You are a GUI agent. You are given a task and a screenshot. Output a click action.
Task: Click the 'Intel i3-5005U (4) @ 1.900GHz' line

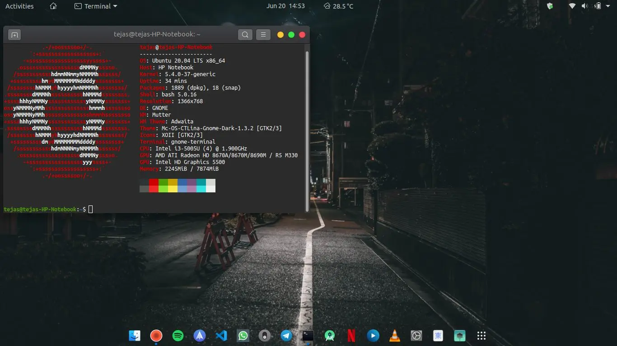click(201, 149)
